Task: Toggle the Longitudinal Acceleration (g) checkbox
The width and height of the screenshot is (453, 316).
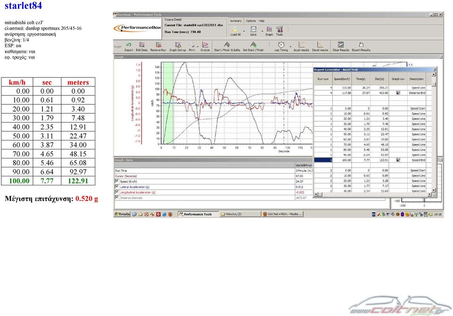Action: pyautogui.click(x=117, y=192)
